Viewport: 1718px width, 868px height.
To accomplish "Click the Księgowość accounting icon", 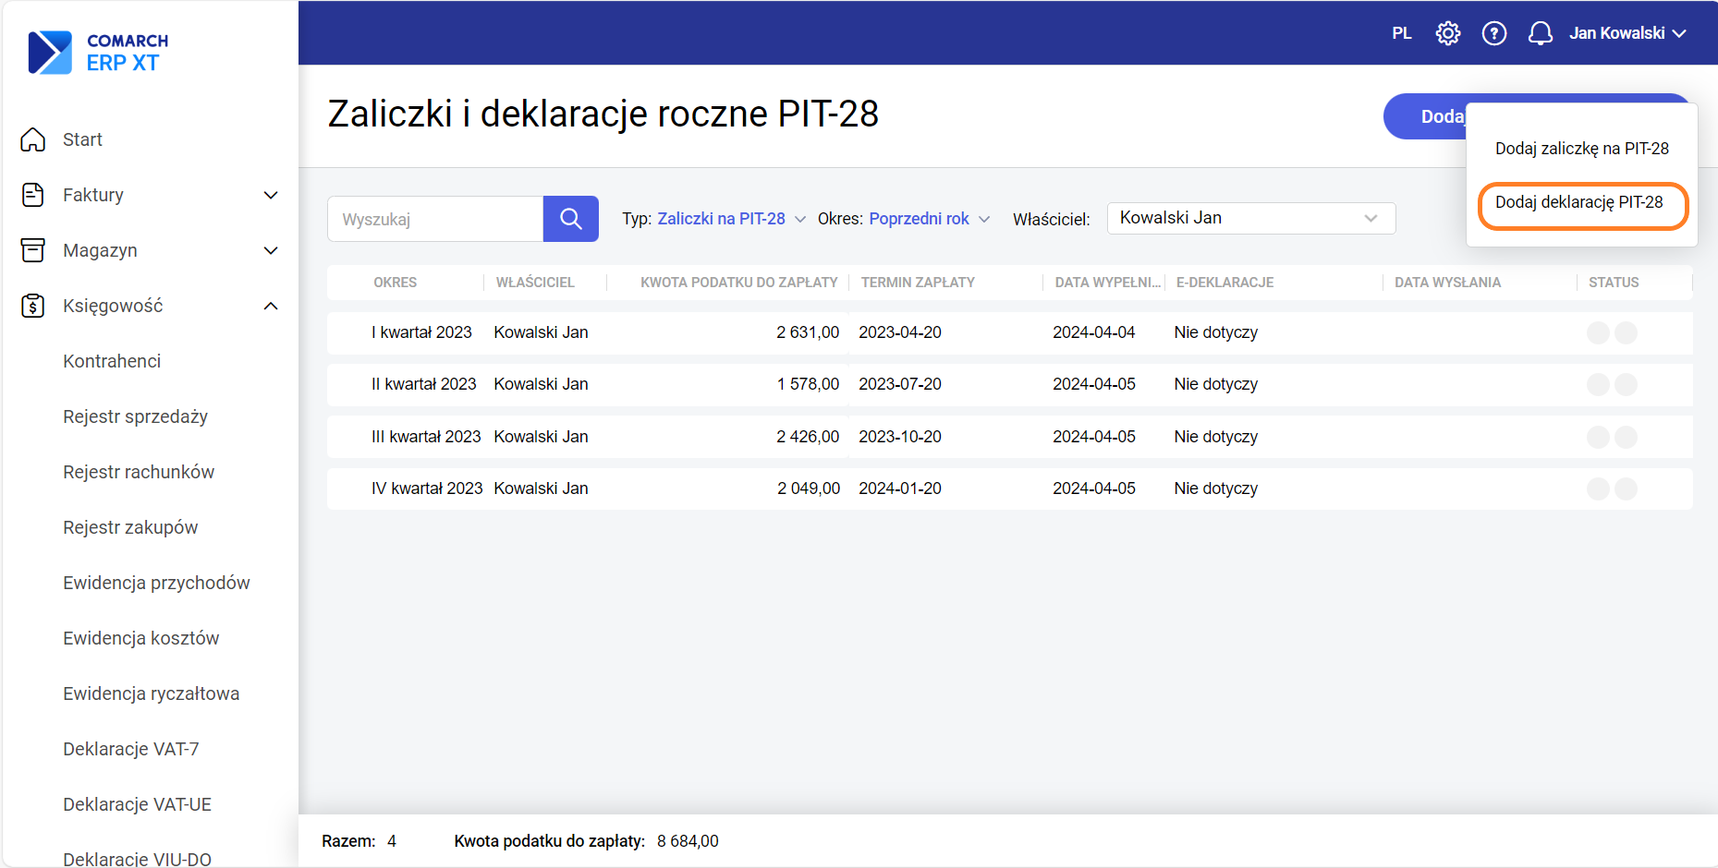I will 33,306.
